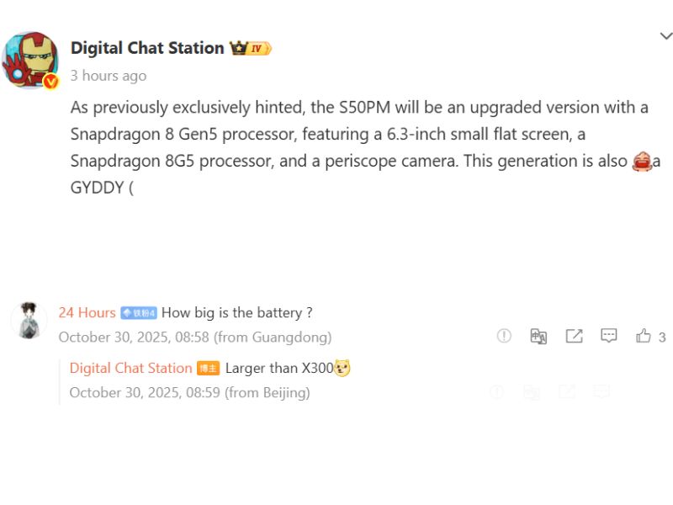Collapse the post with the top-right chevron

665,36
